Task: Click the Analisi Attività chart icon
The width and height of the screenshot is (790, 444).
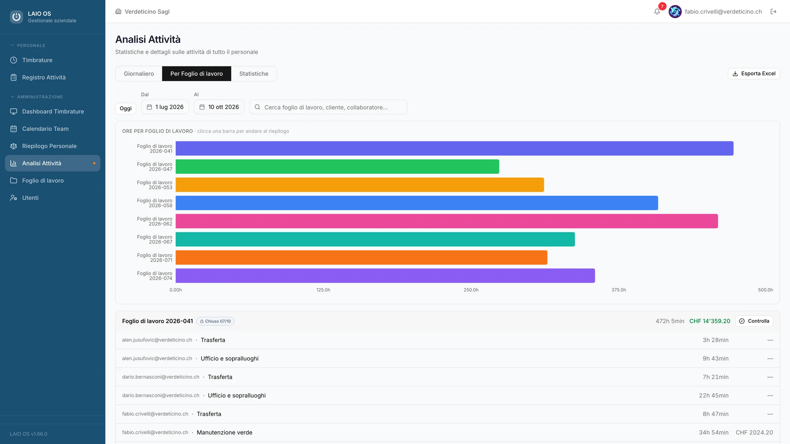Action: [x=14, y=163]
